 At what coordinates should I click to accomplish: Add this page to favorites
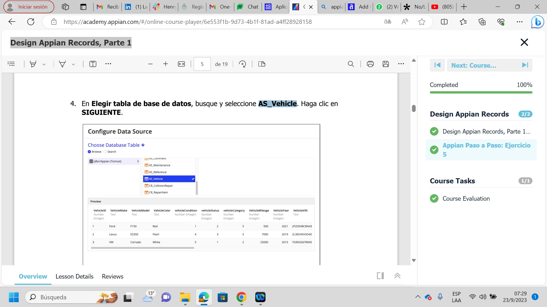coord(422,22)
